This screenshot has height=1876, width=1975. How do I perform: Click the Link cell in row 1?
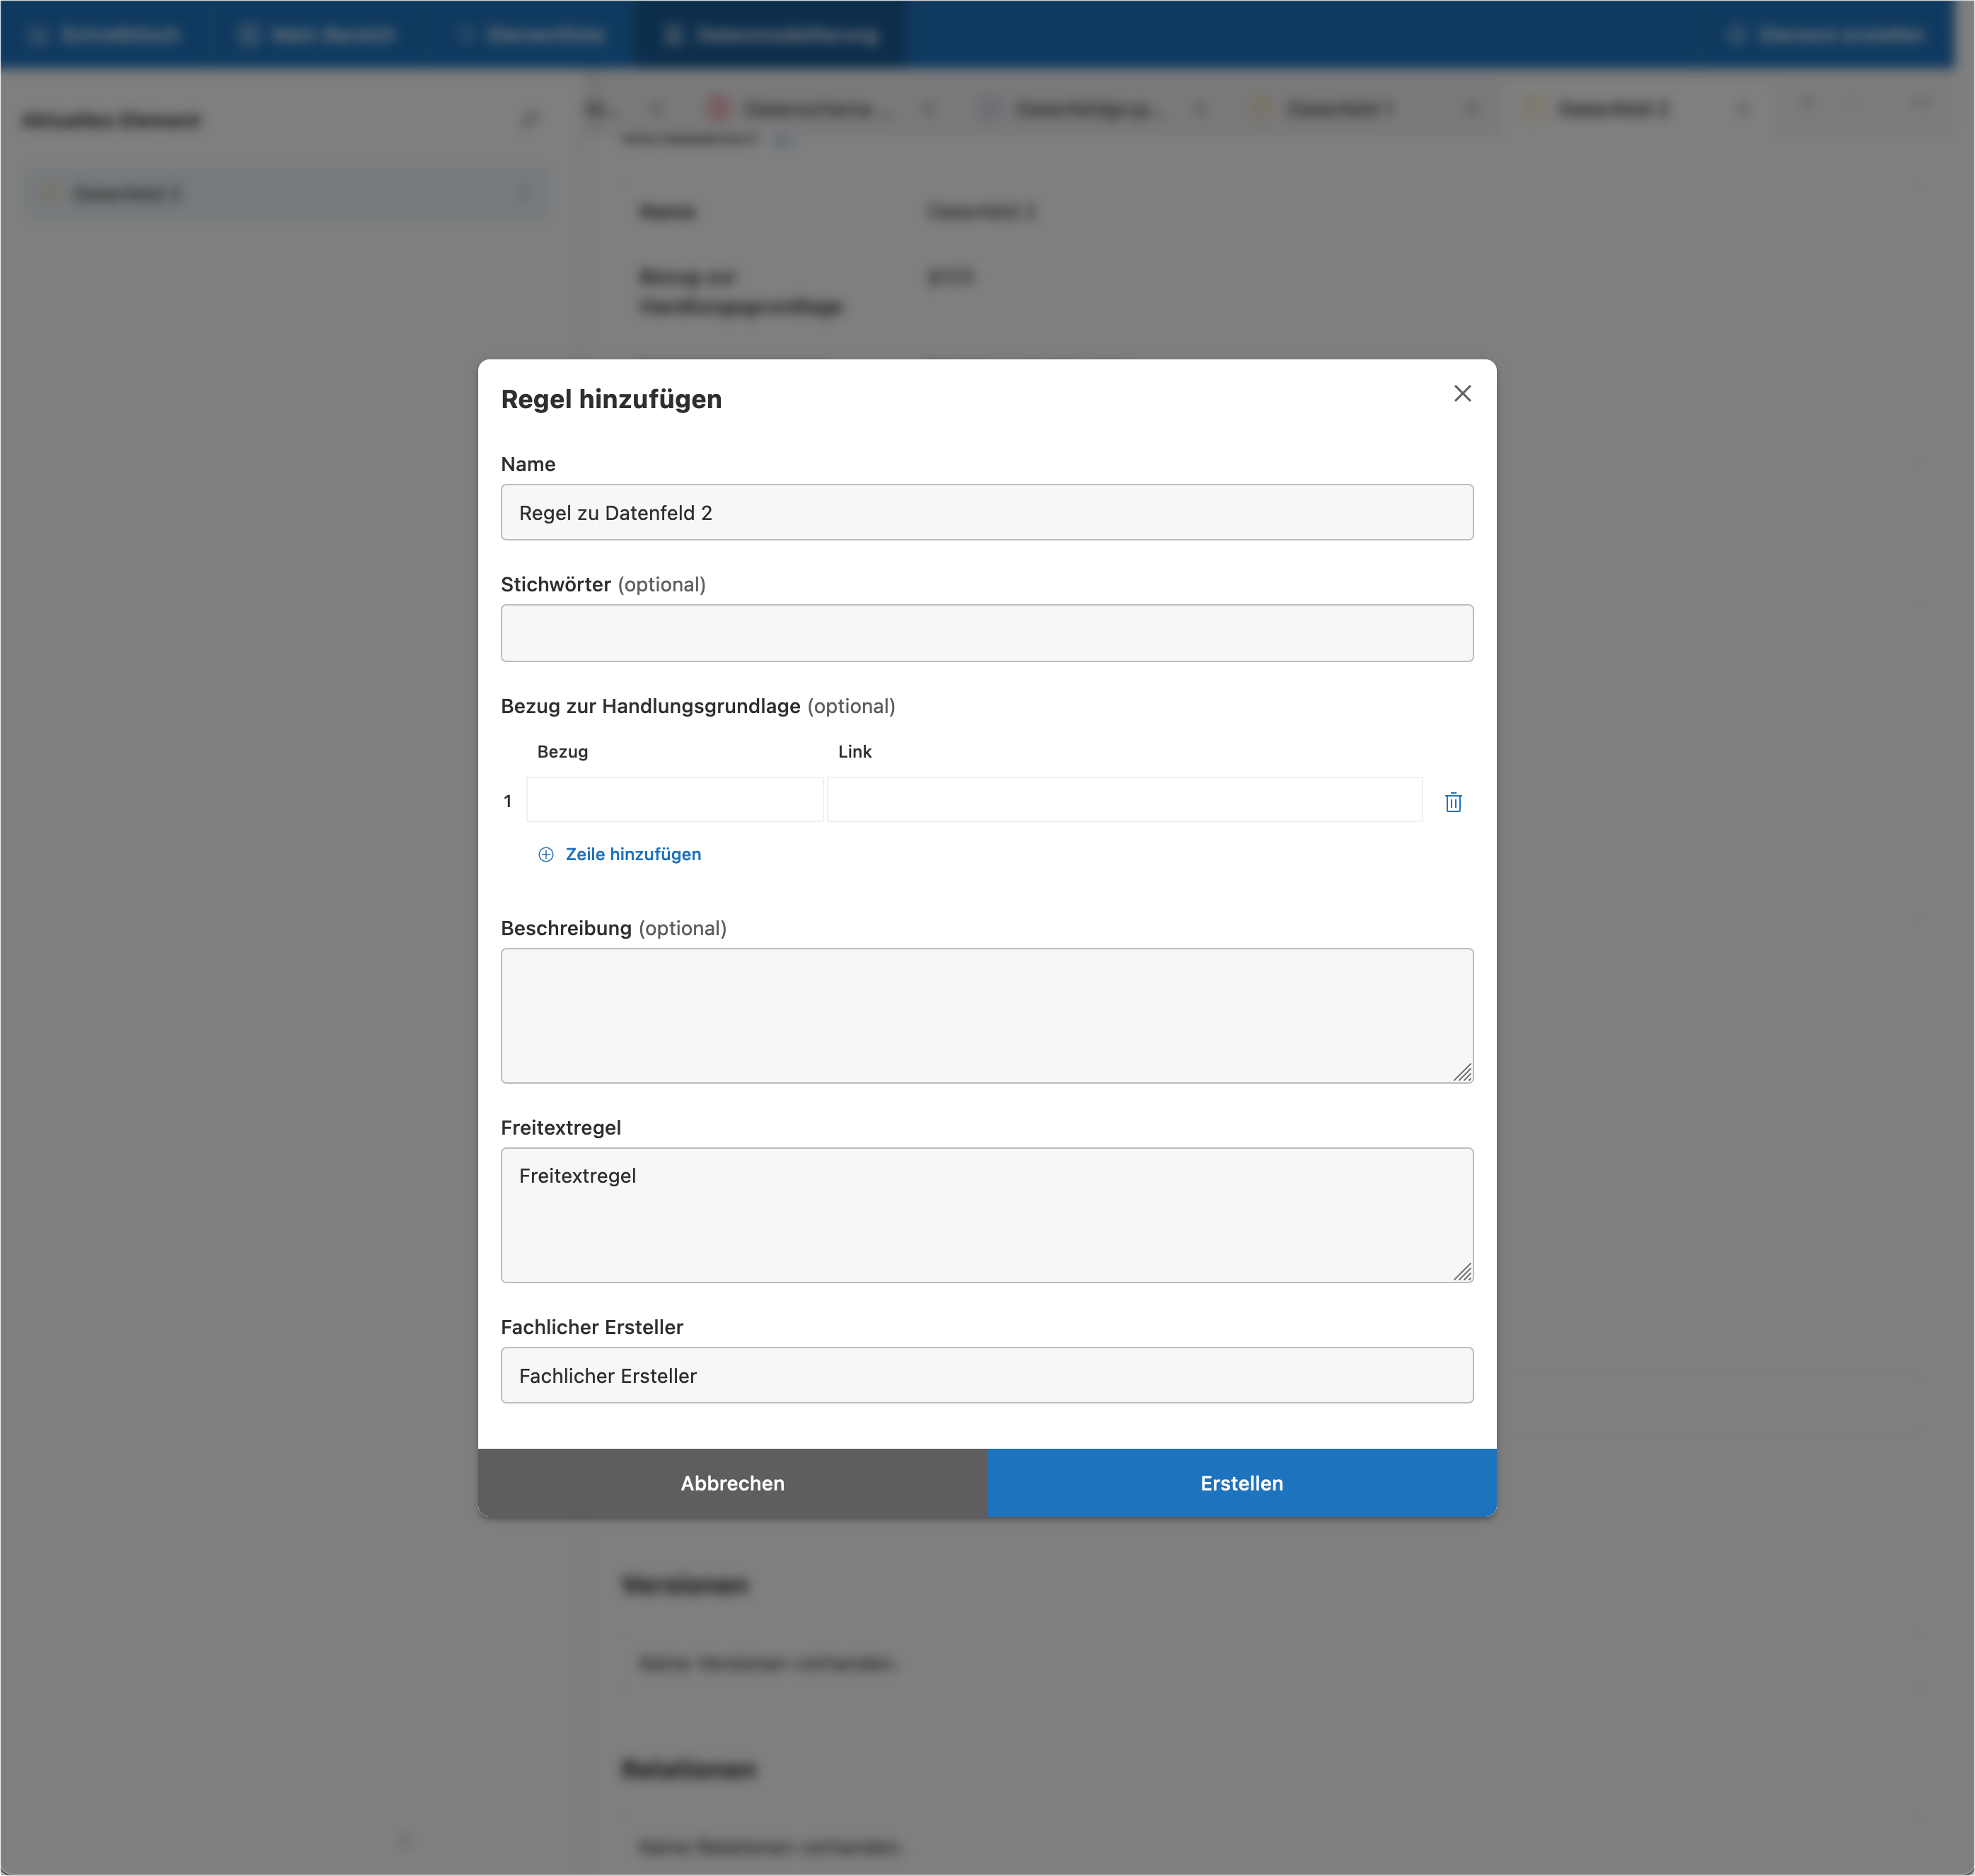pos(1124,800)
